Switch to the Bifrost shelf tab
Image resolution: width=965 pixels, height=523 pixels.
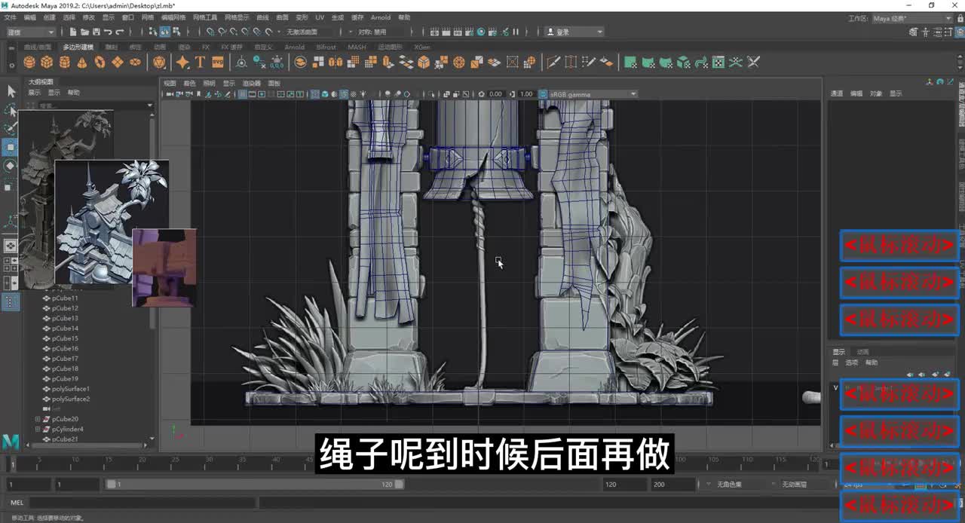(326, 47)
